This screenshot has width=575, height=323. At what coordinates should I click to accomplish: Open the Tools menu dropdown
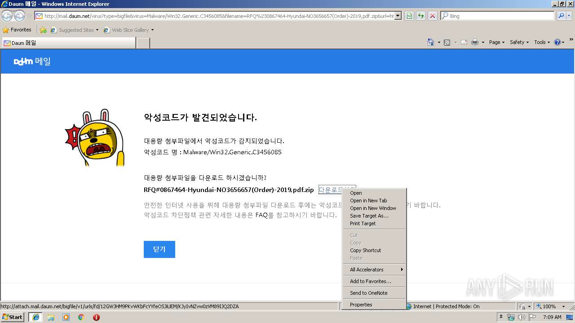point(542,42)
